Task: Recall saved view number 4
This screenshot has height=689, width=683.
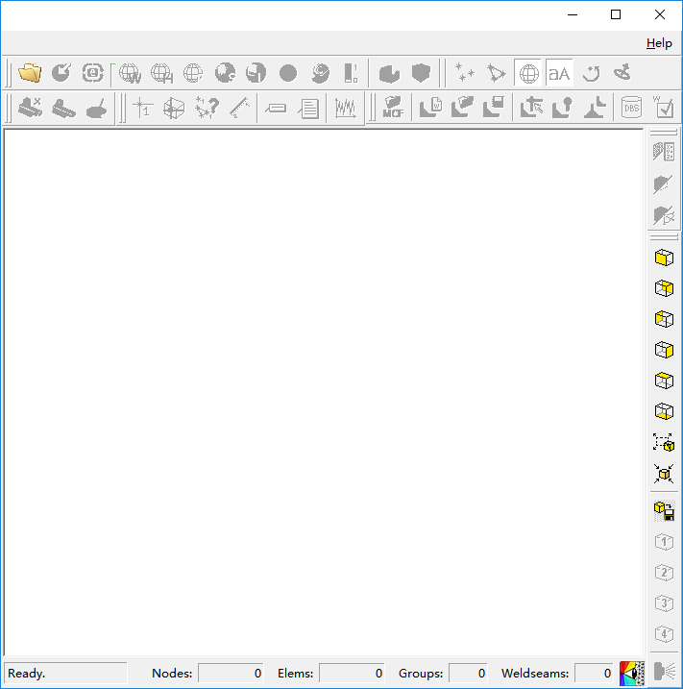Action: click(x=664, y=634)
